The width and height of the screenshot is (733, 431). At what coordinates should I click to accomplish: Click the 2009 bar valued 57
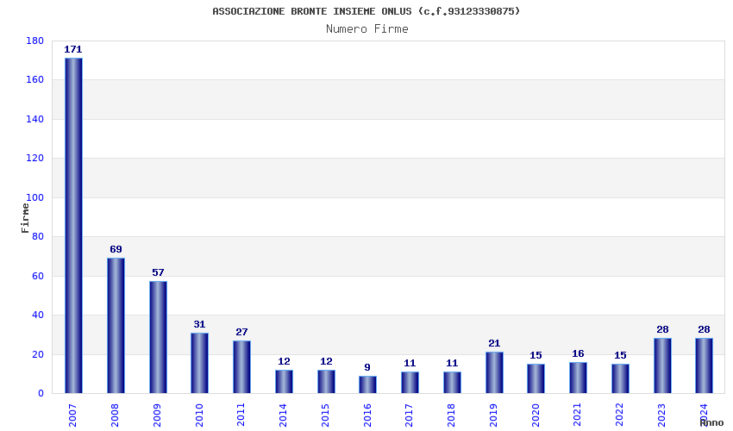[x=158, y=337]
